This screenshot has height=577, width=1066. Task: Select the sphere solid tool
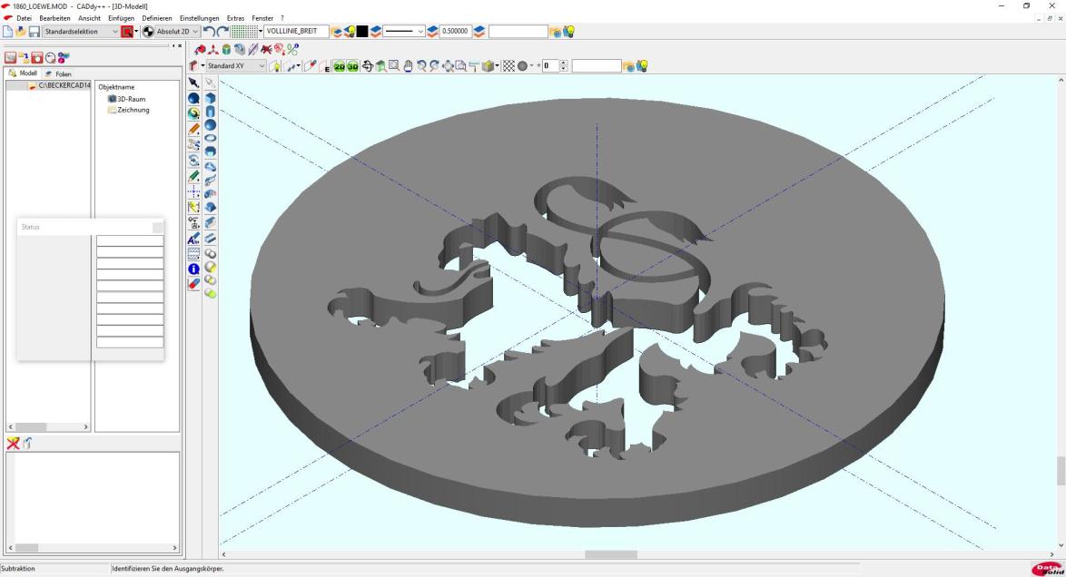tap(211, 125)
